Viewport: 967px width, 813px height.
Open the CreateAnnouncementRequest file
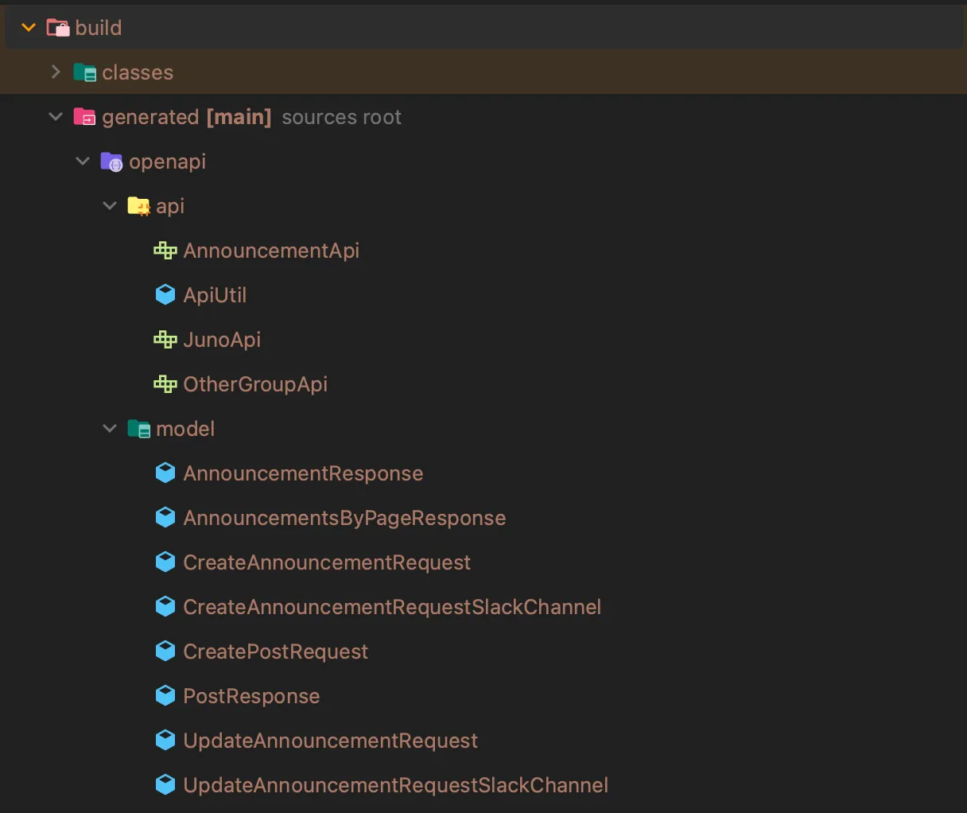click(326, 562)
